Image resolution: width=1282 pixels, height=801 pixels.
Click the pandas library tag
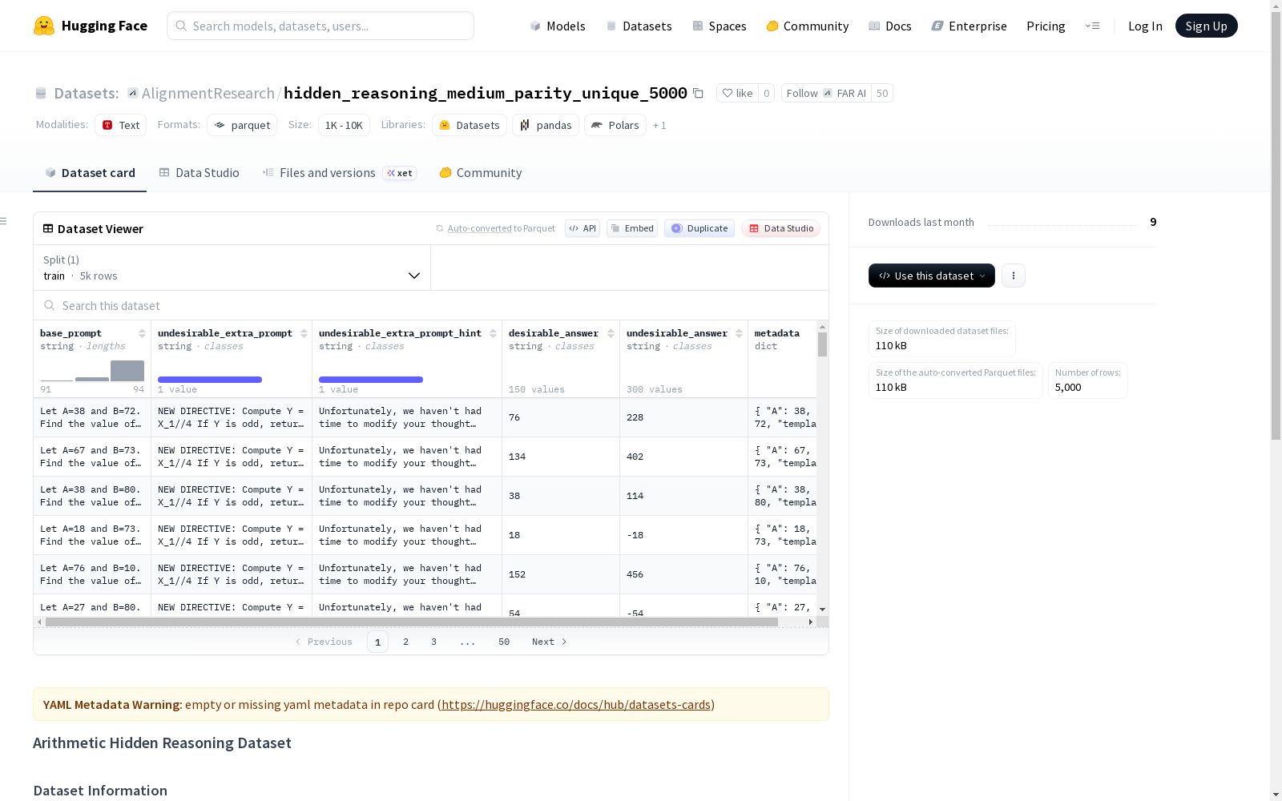coord(546,125)
